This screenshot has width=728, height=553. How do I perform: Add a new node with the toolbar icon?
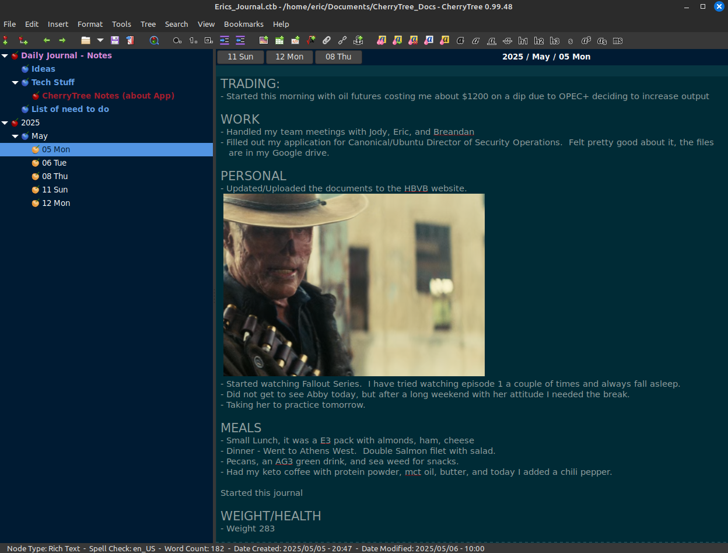[6, 40]
